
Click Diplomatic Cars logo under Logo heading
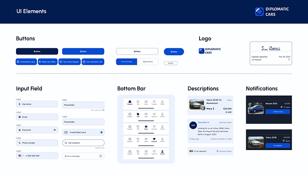210,51
